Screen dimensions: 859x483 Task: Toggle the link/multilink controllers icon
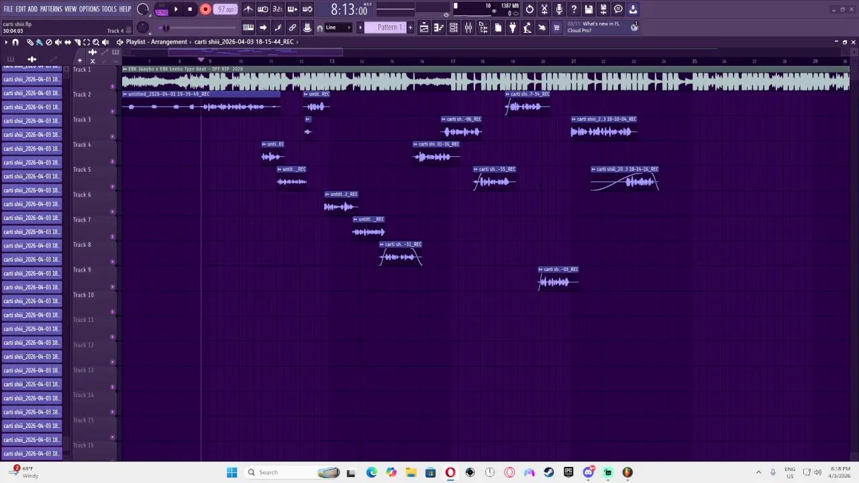[293, 28]
